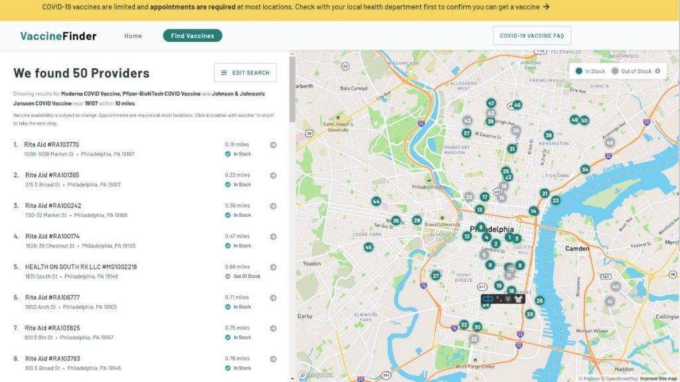
Task: Open the OpenStreetMap attribution link
Action: tap(620, 379)
